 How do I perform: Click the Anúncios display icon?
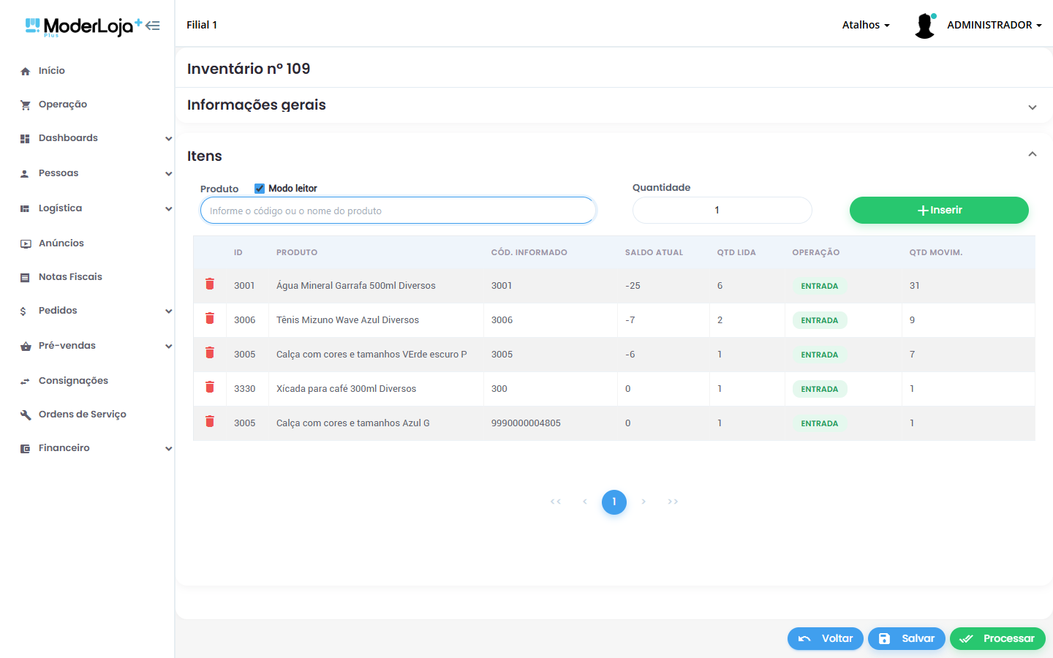tap(26, 243)
